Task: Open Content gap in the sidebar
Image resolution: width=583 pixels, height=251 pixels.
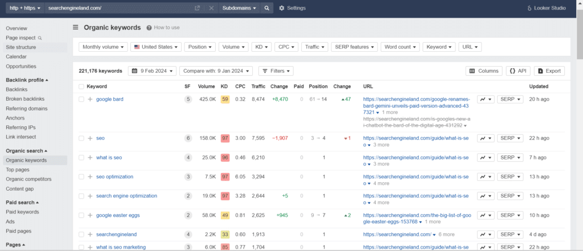Action: [x=20, y=189]
